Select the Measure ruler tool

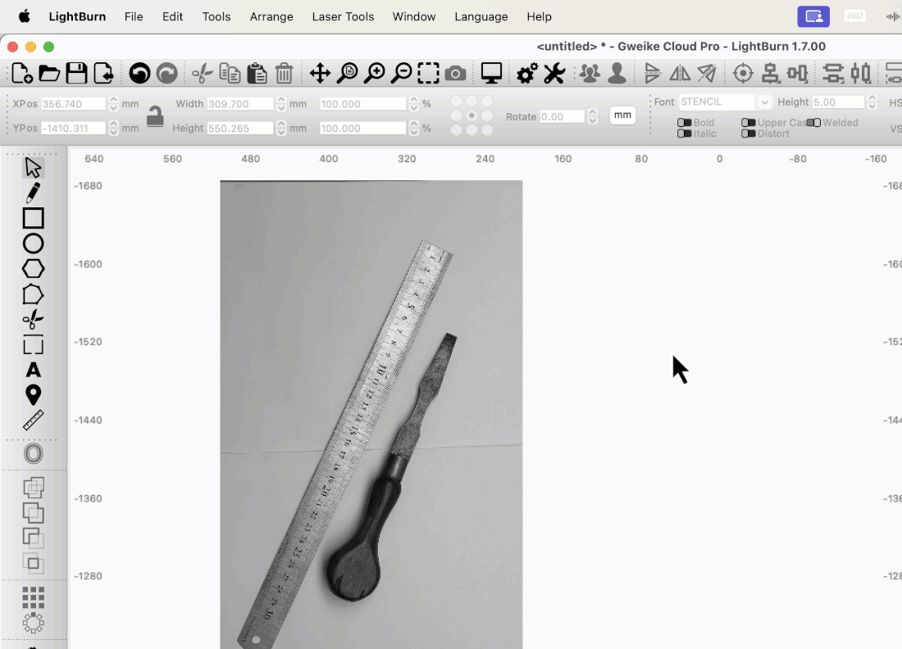click(33, 420)
